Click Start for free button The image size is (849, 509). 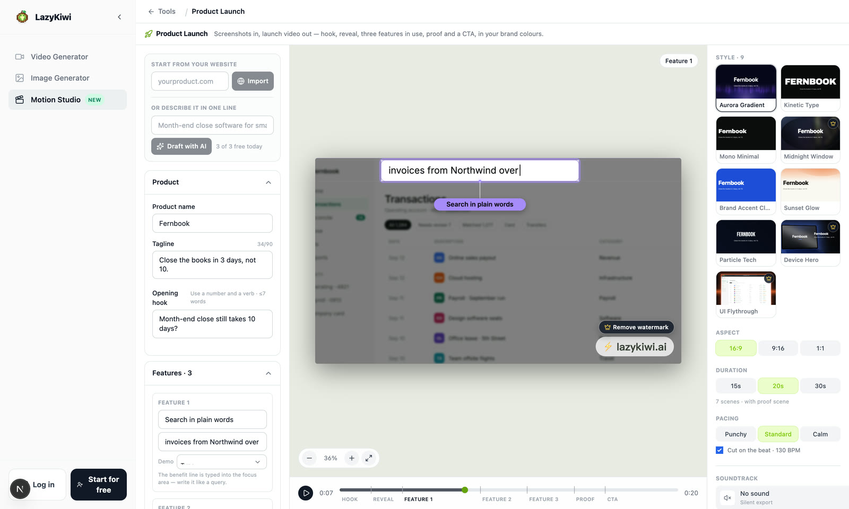click(x=99, y=485)
